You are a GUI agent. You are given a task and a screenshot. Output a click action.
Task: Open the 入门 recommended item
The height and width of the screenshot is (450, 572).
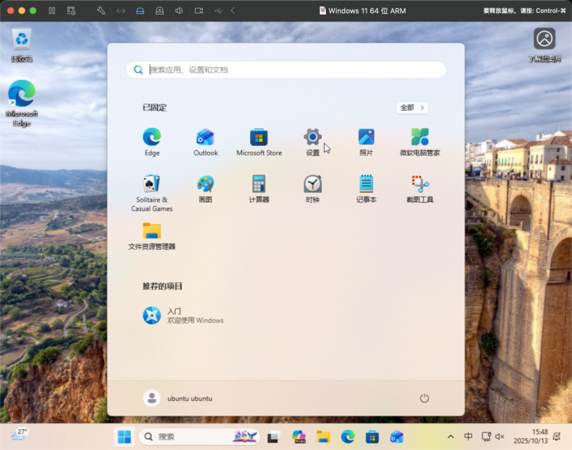point(183,315)
